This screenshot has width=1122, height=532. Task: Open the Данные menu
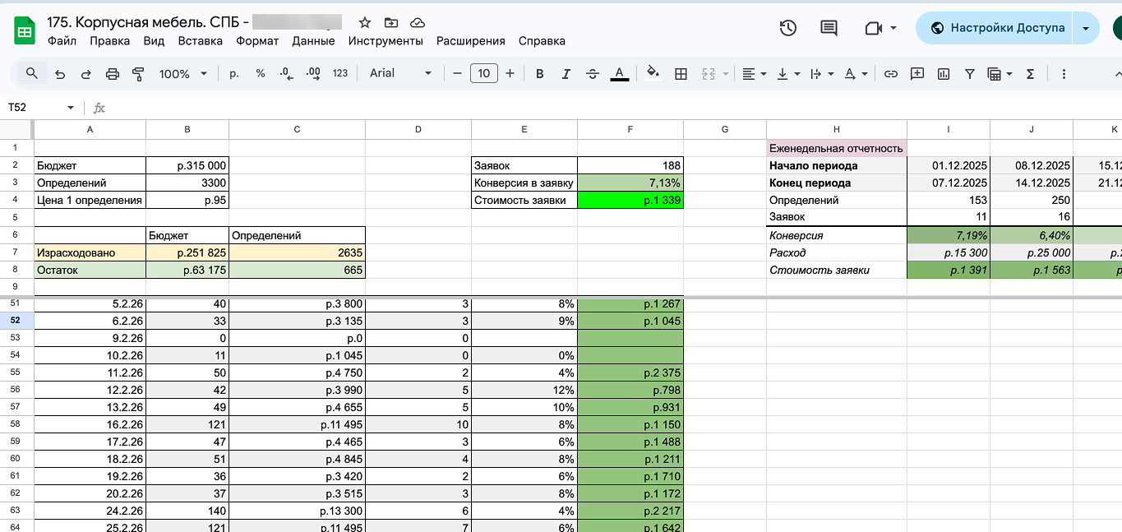click(x=313, y=41)
